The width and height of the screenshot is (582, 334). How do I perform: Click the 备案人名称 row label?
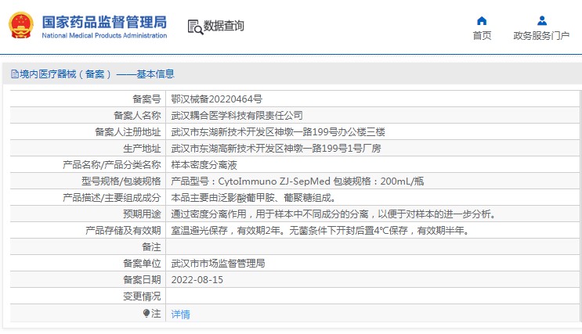tap(137, 115)
